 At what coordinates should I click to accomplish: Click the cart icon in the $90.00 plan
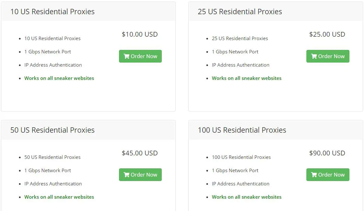tap(314, 175)
